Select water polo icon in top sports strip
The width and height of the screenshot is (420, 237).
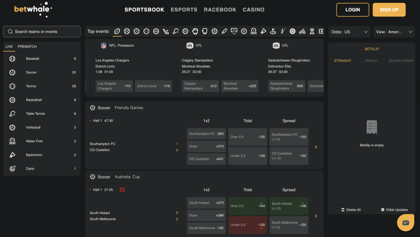253,31
